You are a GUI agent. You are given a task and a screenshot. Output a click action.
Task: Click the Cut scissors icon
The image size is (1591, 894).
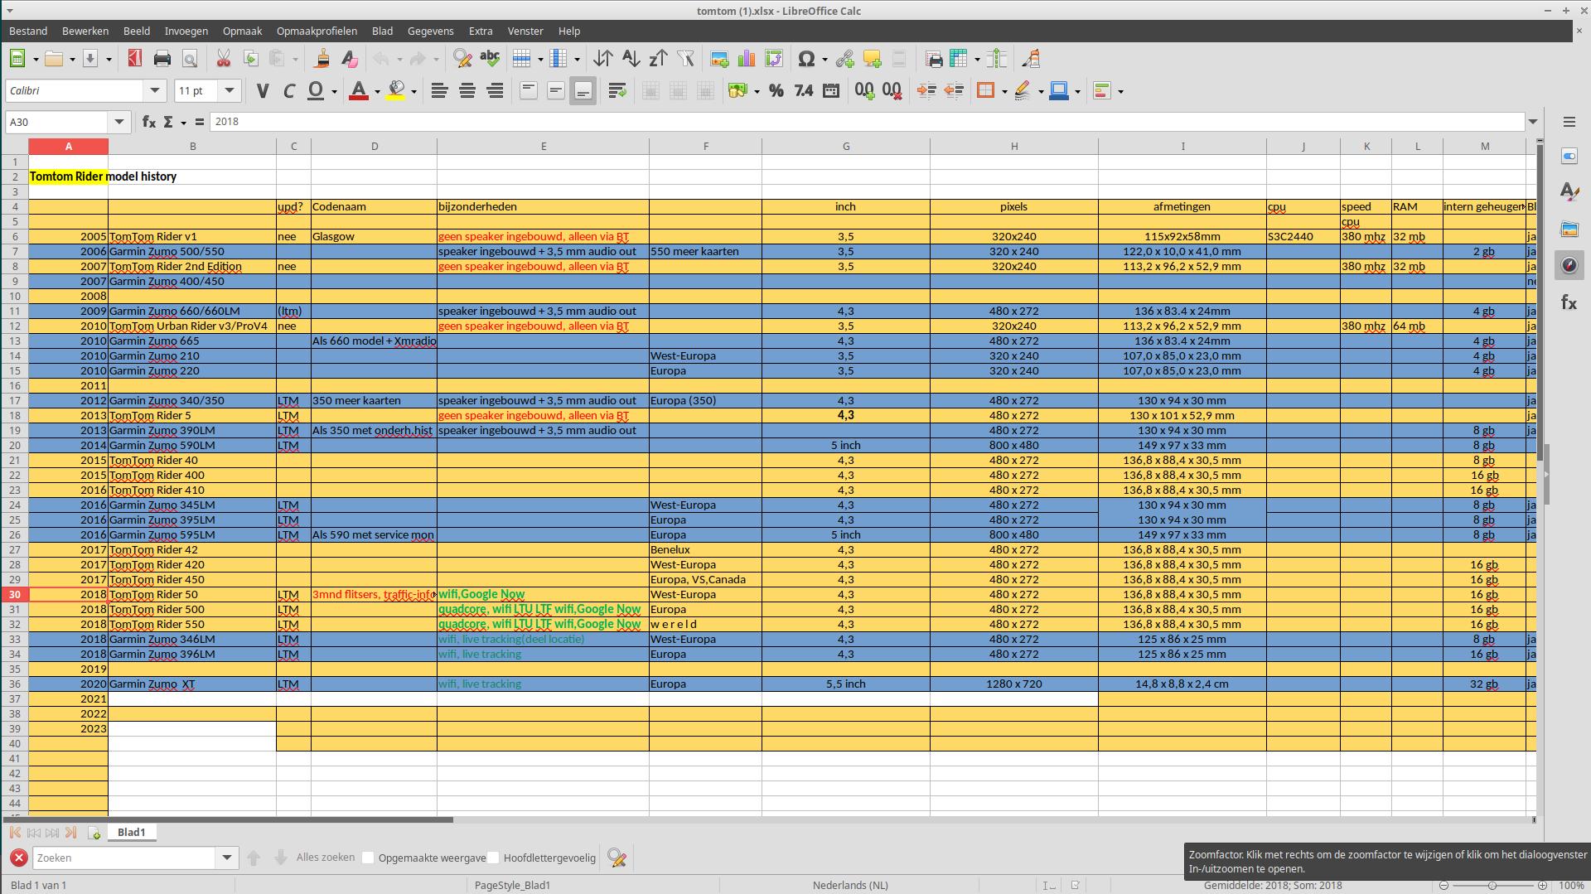(x=223, y=59)
